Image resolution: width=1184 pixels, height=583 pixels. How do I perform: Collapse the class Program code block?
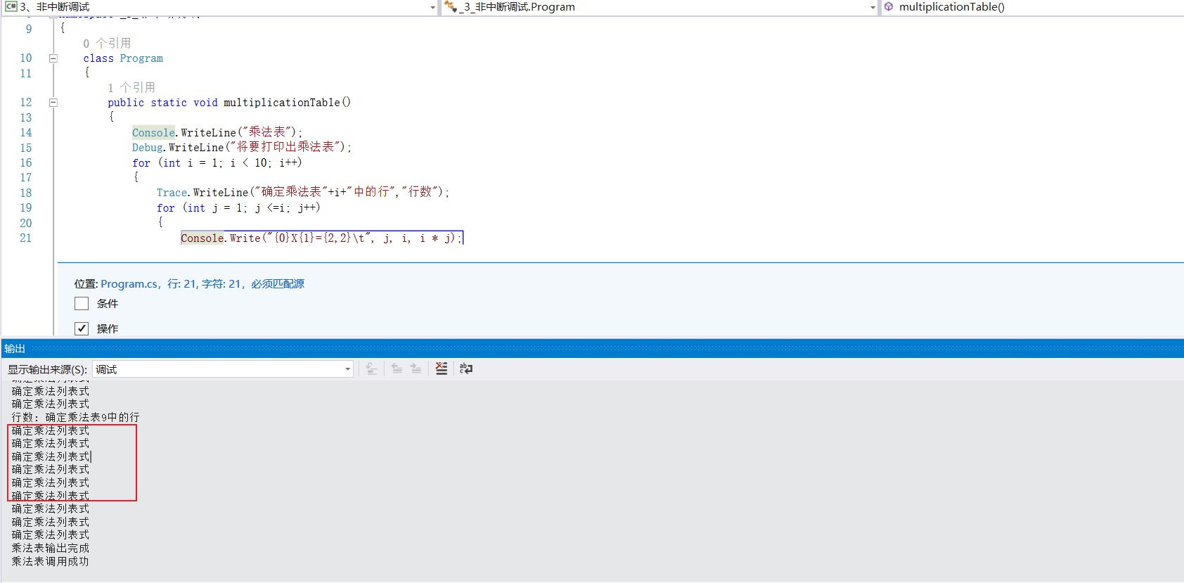pyautogui.click(x=53, y=58)
